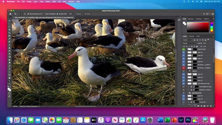Open the Layers panel options menu
222x125 pixels.
coord(213,36)
